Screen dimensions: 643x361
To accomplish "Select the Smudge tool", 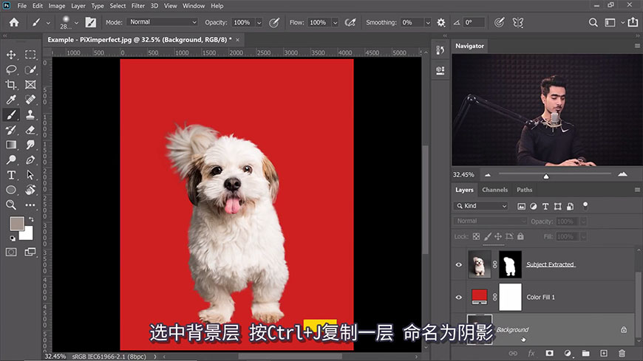I will coord(30,145).
